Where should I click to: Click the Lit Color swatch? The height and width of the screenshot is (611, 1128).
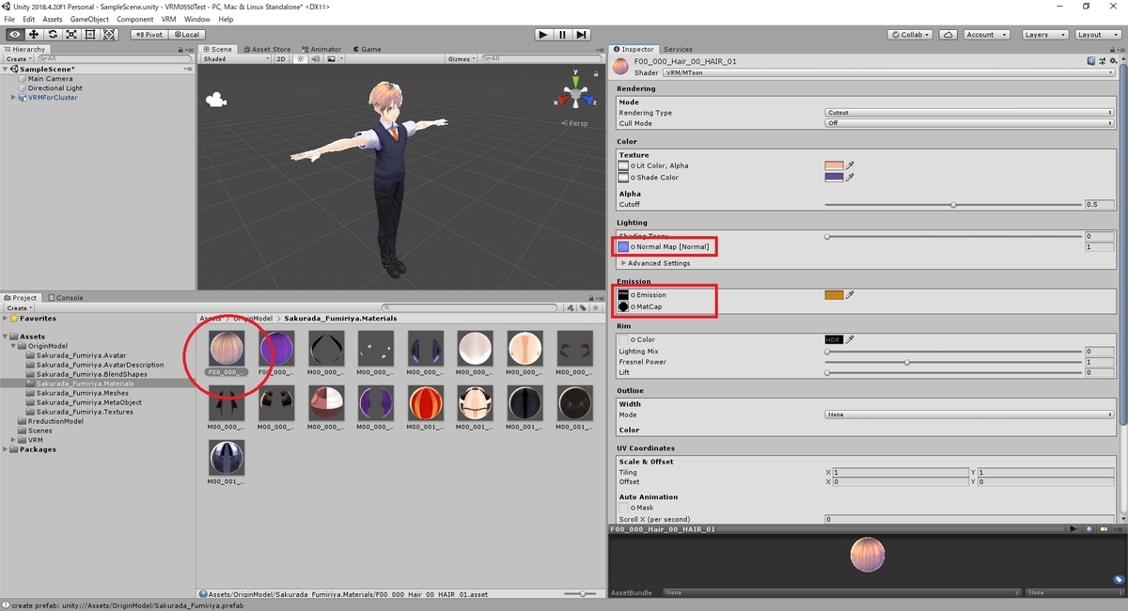point(834,164)
